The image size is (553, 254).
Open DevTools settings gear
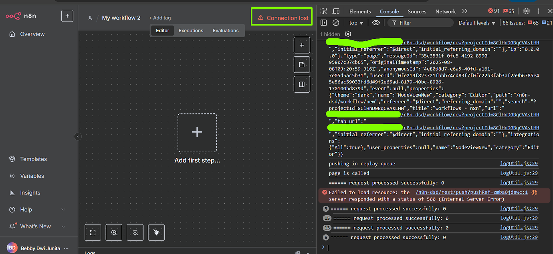tap(526, 11)
